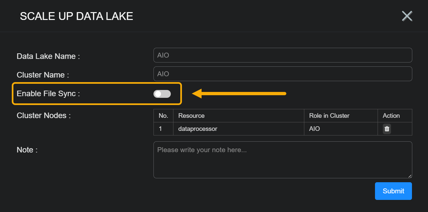Click the Scale Up Data Lake title
428x212 pixels.
(x=77, y=16)
